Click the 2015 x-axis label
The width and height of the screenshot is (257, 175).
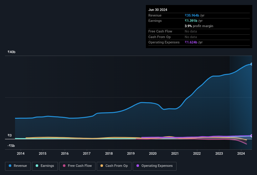point(43,153)
